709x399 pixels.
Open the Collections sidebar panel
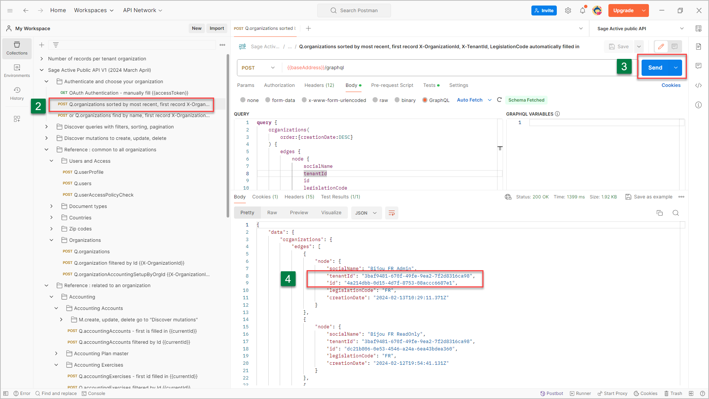[17, 48]
